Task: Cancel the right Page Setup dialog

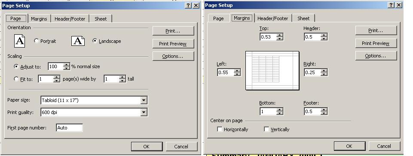Action: [384, 146]
